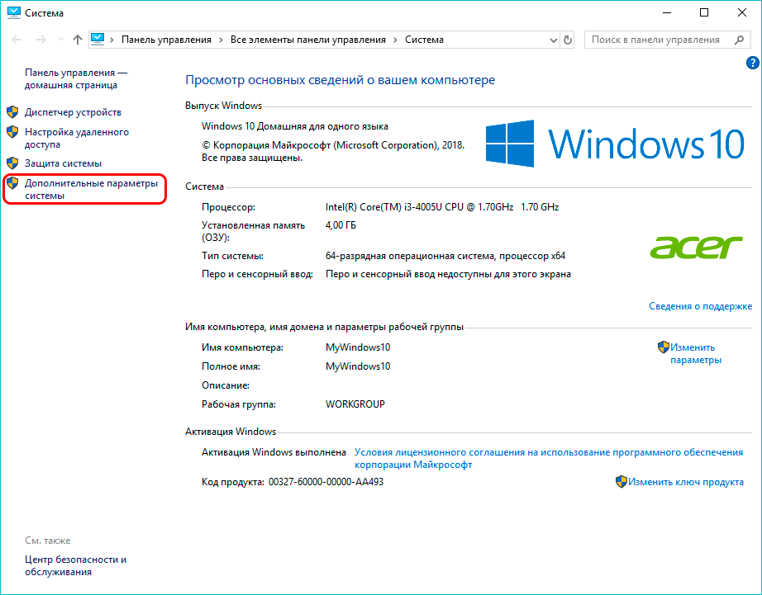Minimize the Система window
762x595 pixels.
click(667, 13)
